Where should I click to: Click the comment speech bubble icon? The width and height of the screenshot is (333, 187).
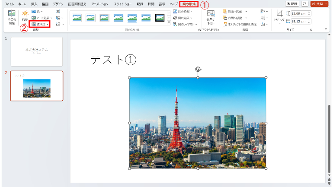[305, 3]
